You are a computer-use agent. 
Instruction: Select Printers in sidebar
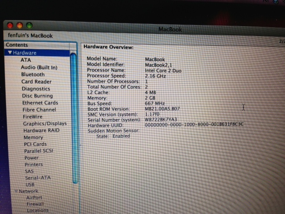tap(34, 165)
